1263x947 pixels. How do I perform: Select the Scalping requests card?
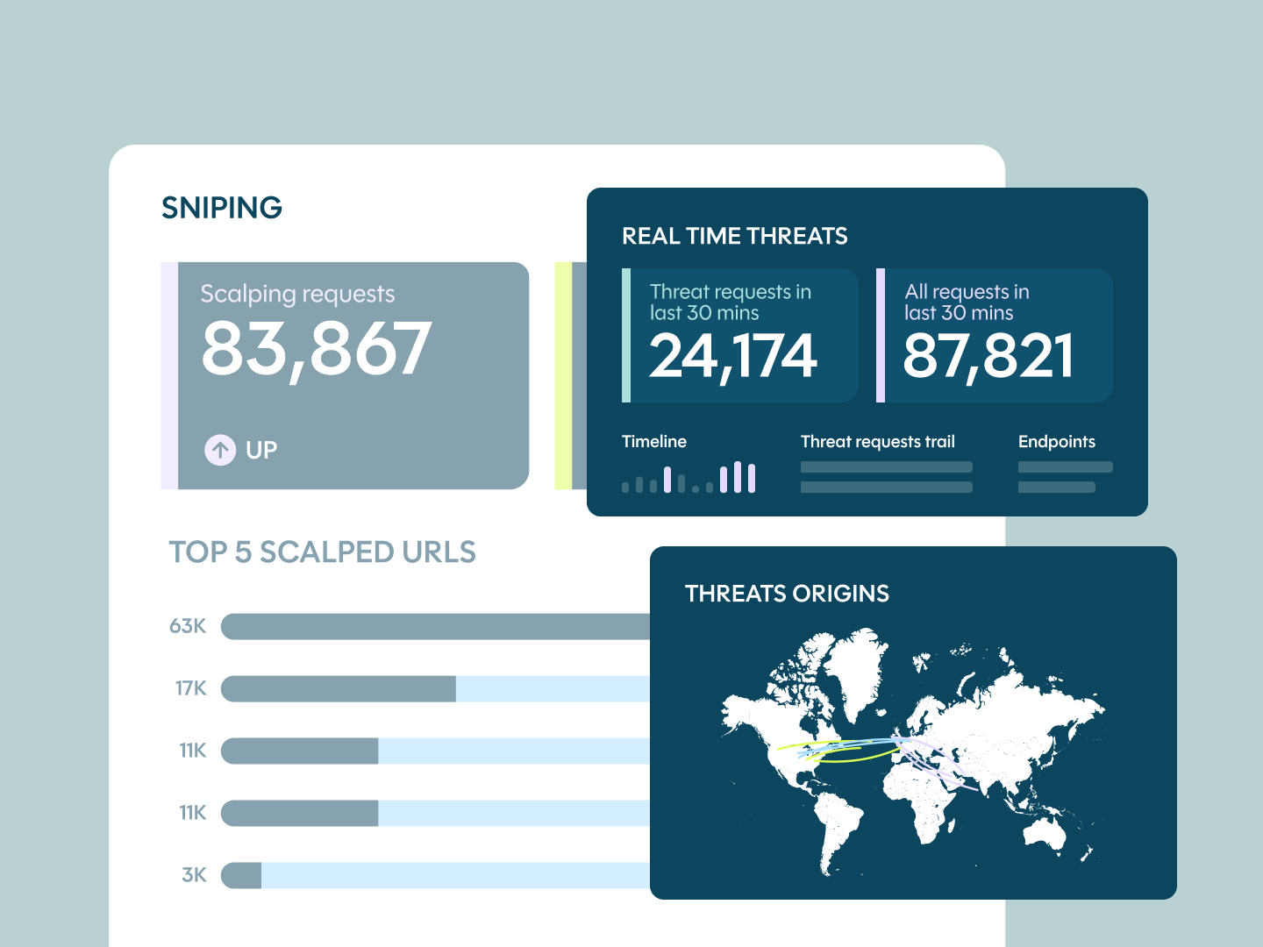(345, 375)
